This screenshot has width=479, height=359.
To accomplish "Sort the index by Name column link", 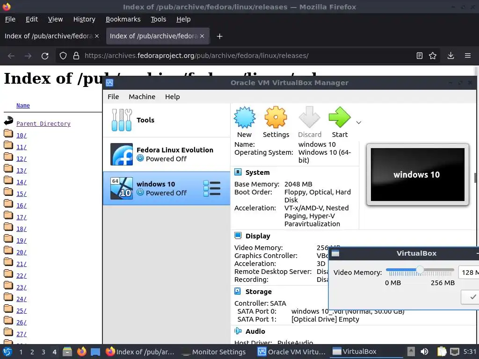I will pos(23,106).
